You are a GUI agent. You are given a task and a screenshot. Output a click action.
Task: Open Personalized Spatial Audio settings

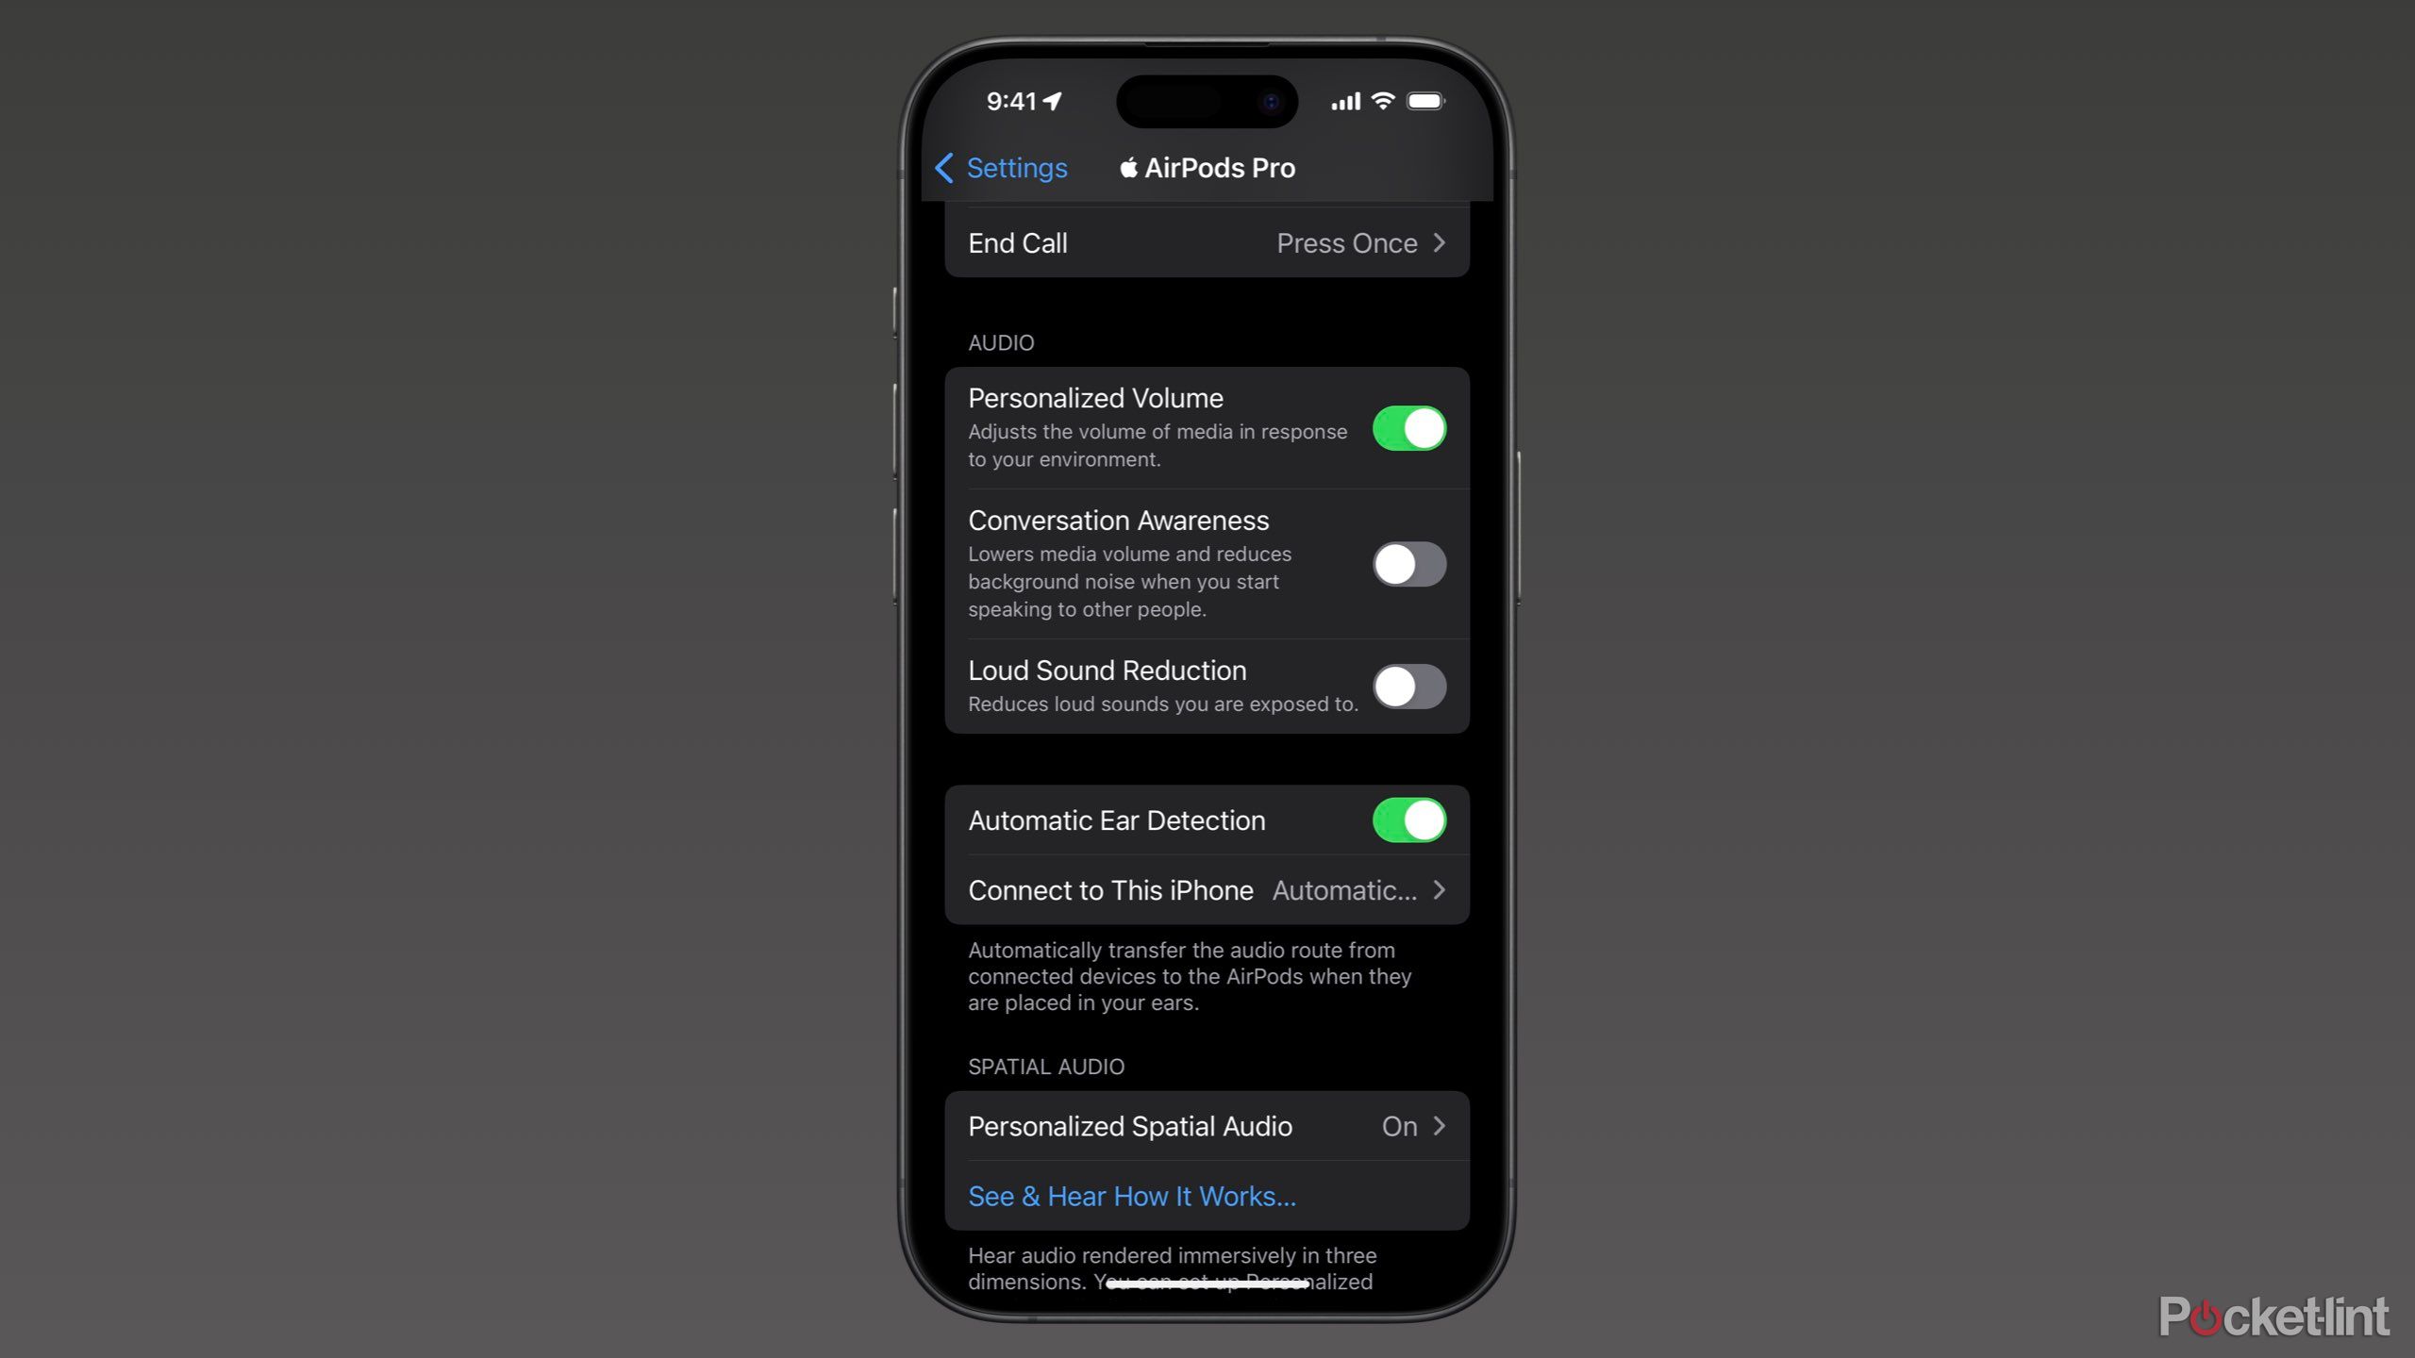[x=1206, y=1126]
